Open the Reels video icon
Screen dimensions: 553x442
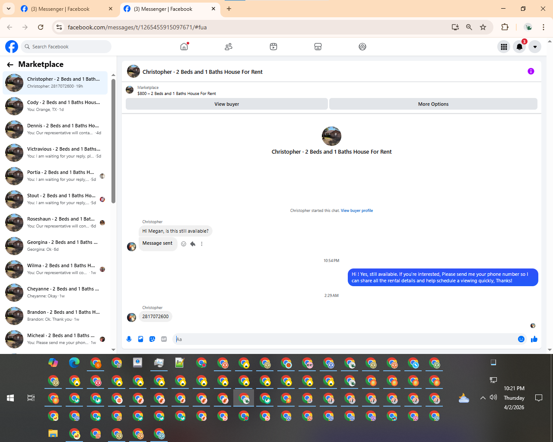[273, 47]
